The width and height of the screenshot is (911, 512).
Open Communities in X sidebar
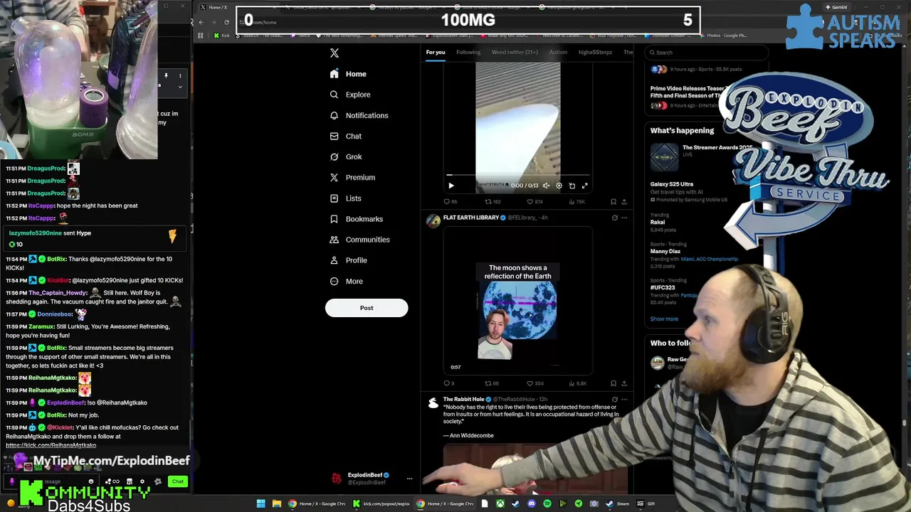359,240
